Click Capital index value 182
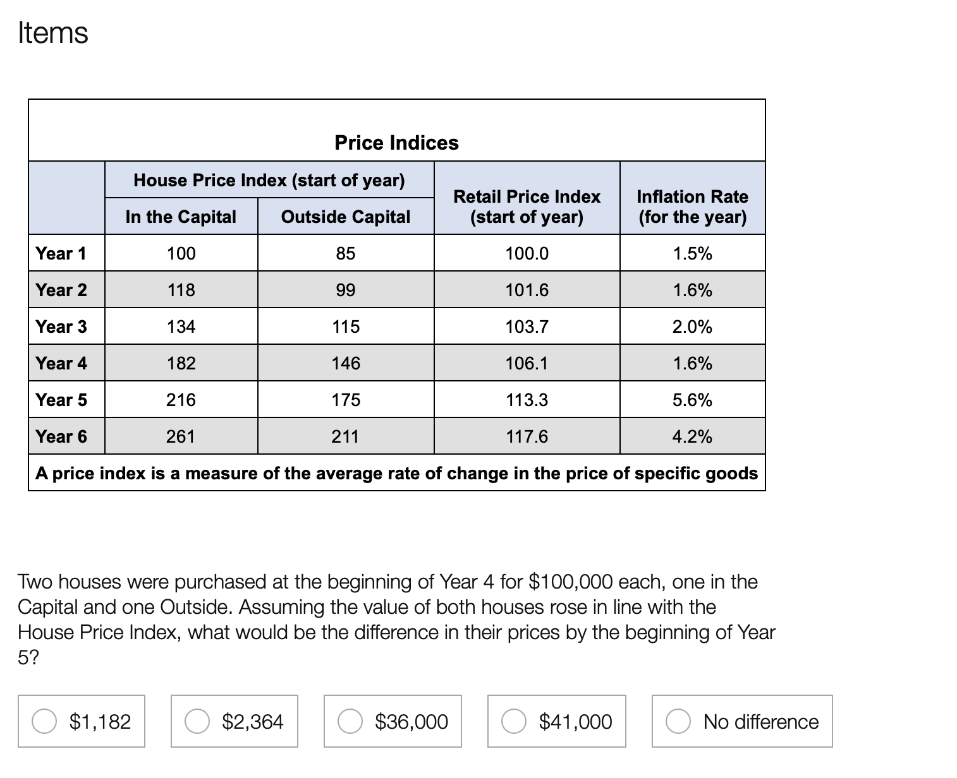The width and height of the screenshot is (957, 778). pyautogui.click(x=181, y=363)
